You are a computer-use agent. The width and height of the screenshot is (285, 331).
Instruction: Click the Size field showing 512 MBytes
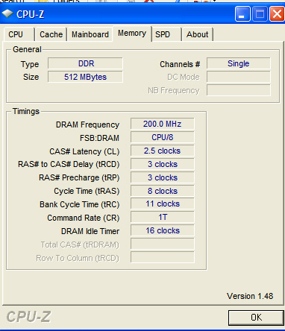coord(85,77)
